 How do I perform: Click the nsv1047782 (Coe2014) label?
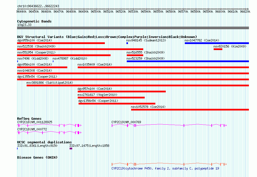(202, 40)
